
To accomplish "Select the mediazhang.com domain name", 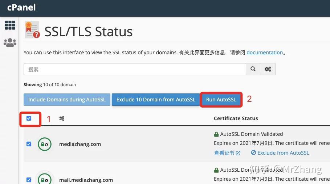I will click(x=80, y=144).
